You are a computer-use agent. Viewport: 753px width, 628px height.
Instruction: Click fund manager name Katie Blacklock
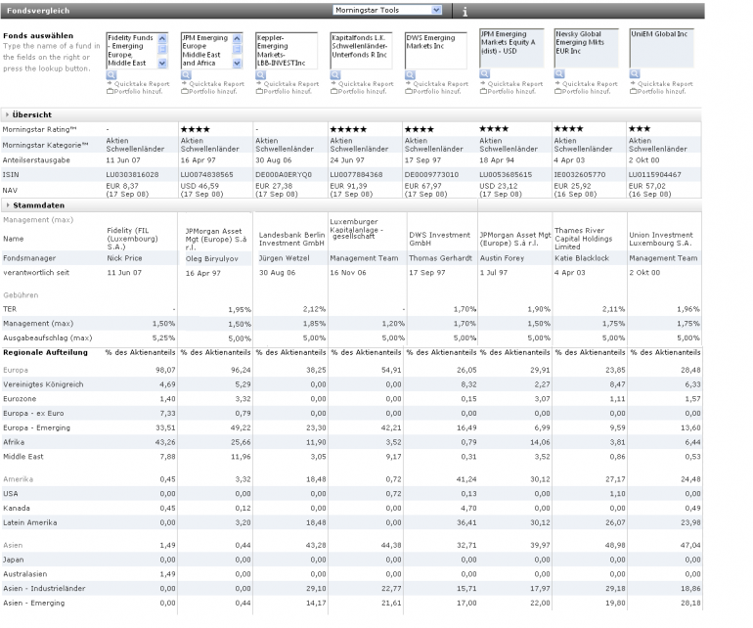pyautogui.click(x=582, y=258)
